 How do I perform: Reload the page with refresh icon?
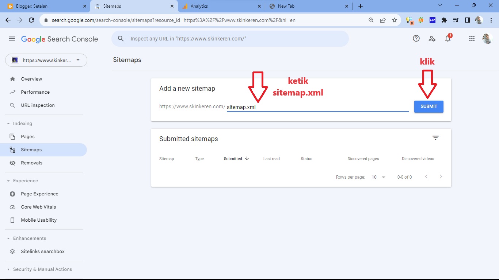31,20
